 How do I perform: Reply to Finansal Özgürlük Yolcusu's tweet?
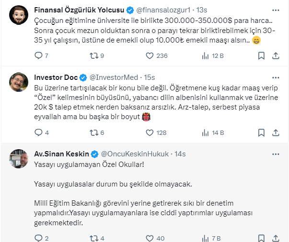click(x=39, y=55)
